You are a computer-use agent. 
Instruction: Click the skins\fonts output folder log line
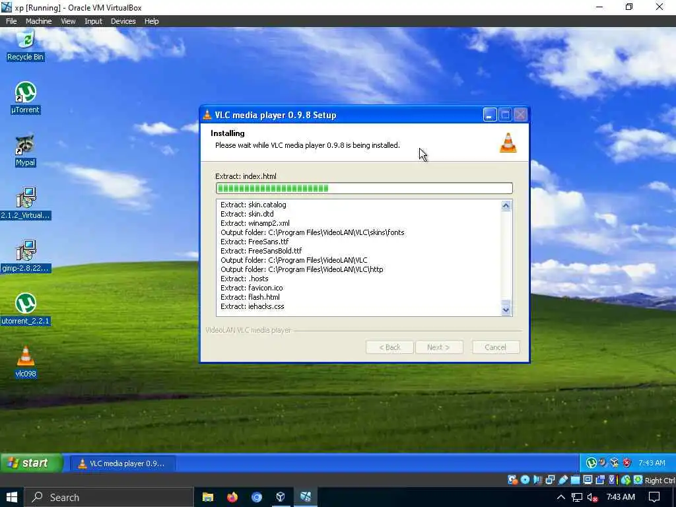312,232
